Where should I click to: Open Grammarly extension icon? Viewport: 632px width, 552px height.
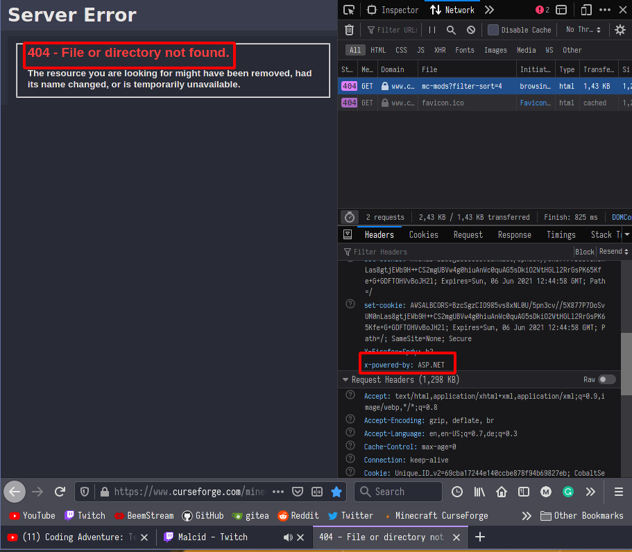(568, 492)
